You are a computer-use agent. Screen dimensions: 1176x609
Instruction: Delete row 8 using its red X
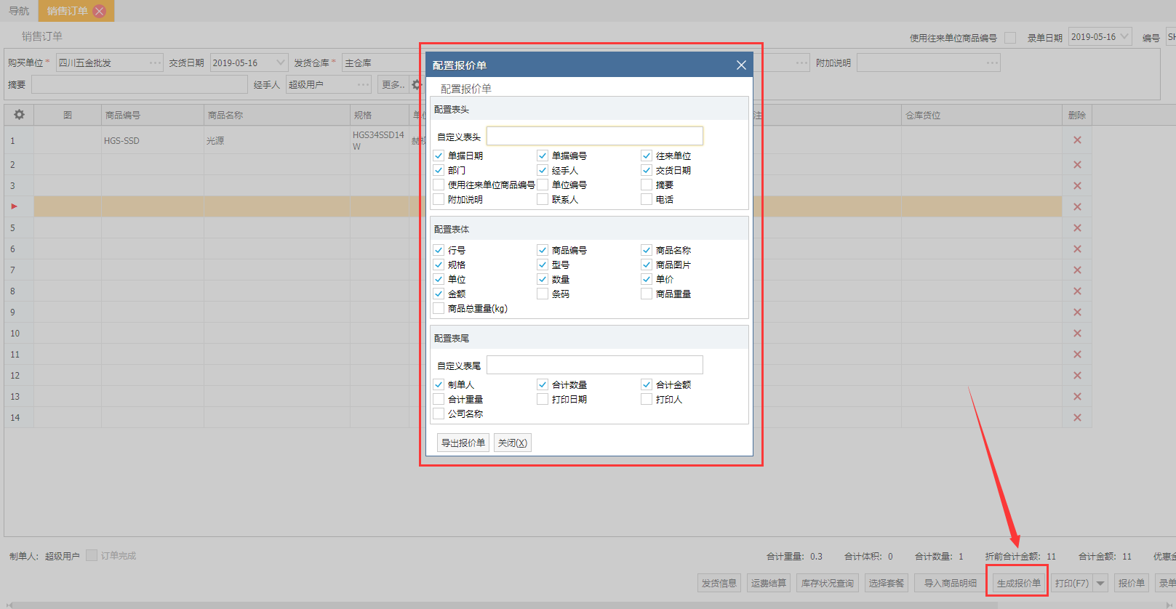point(1077,291)
